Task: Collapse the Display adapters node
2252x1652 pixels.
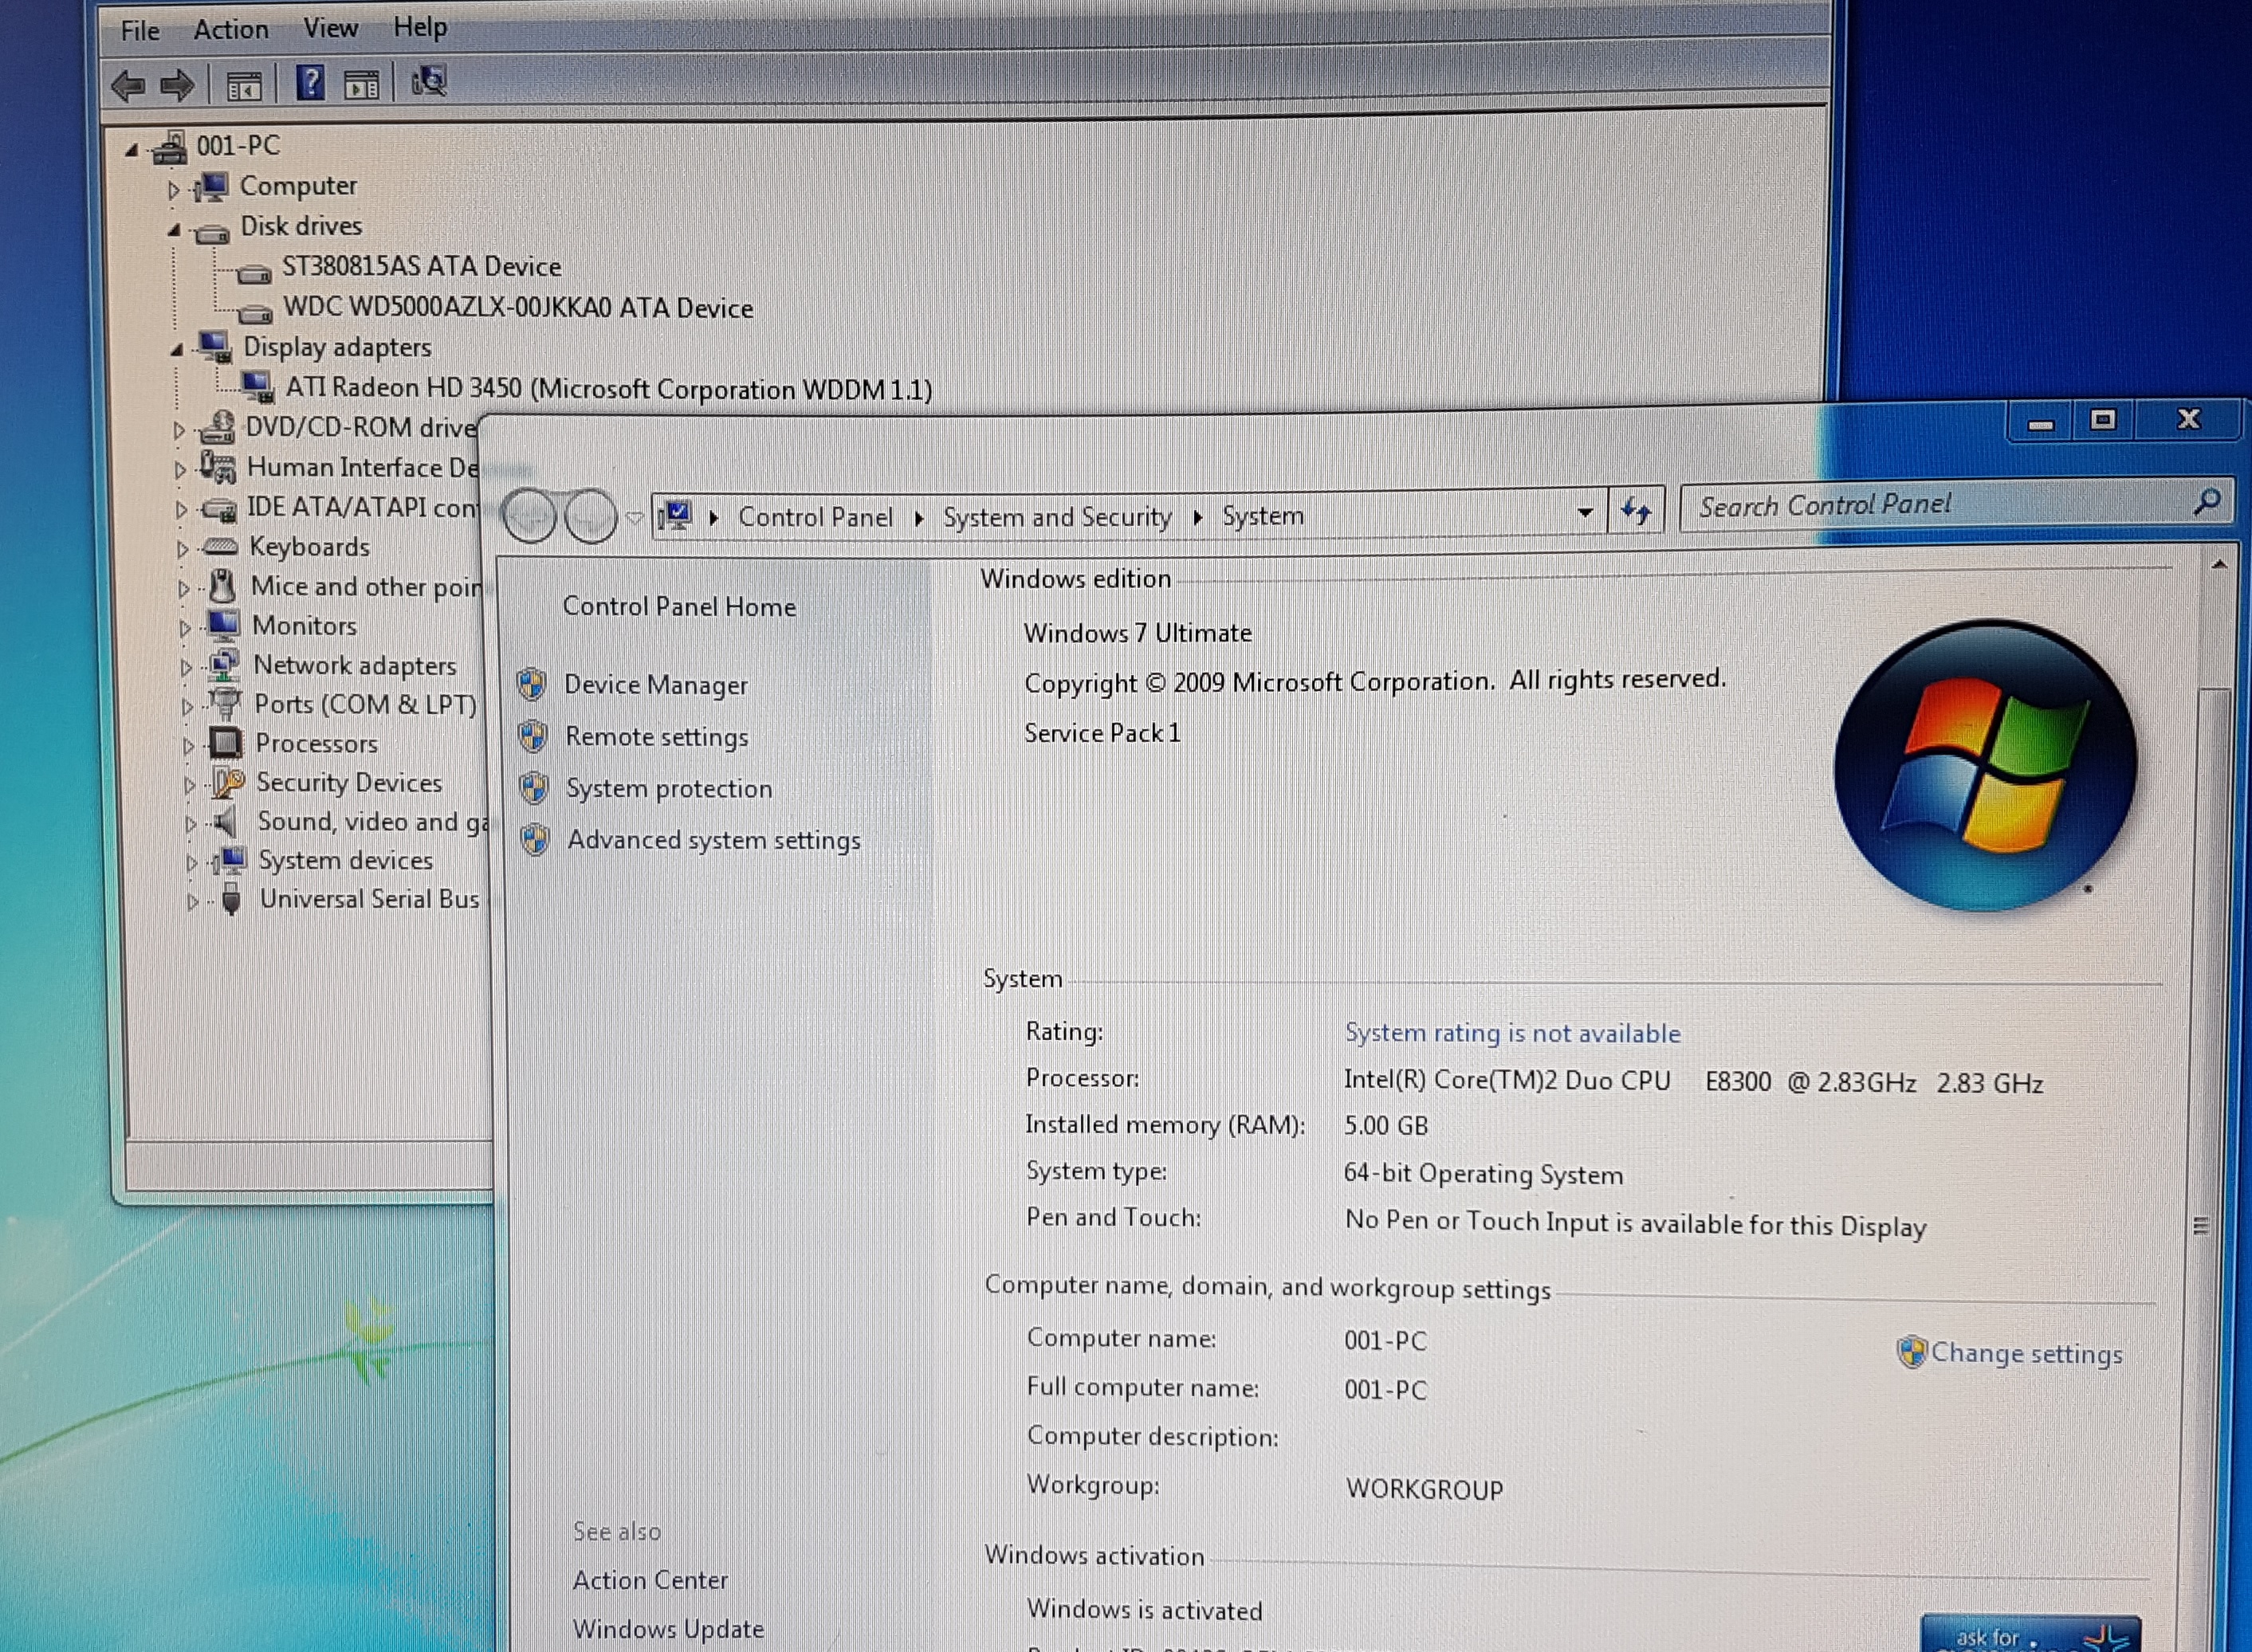Action: 177,350
